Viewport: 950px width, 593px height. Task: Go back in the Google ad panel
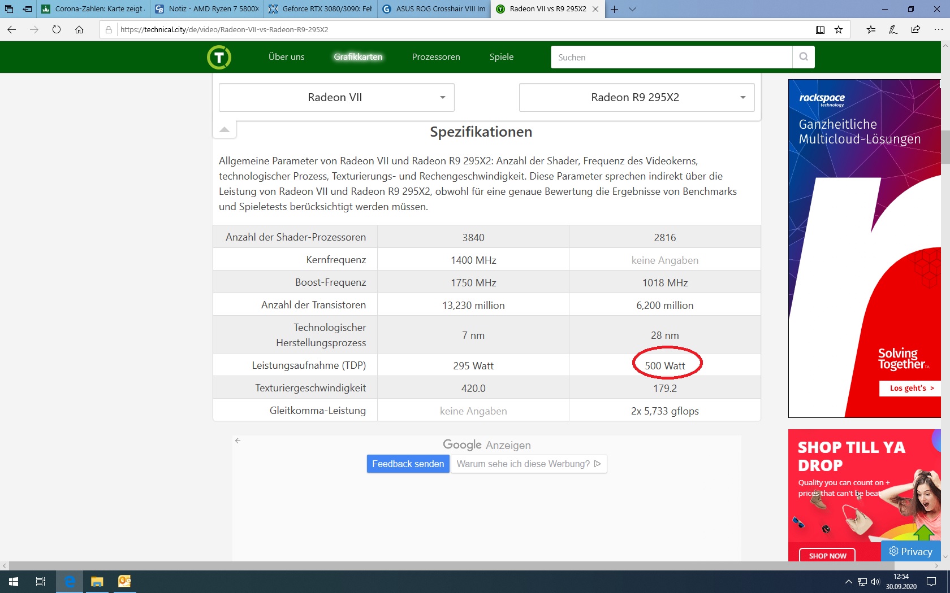238,441
